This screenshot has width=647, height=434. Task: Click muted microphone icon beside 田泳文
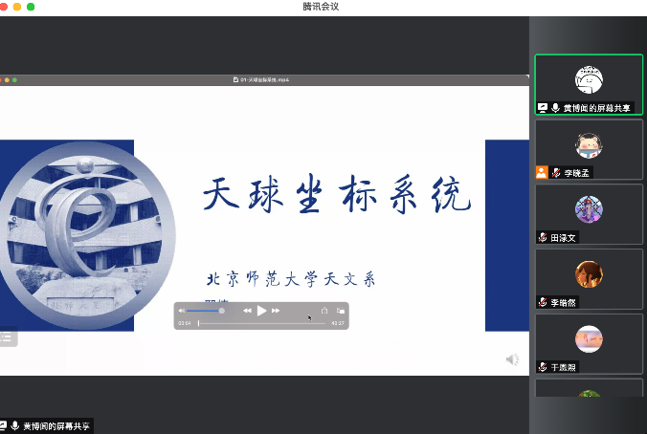[x=542, y=238]
